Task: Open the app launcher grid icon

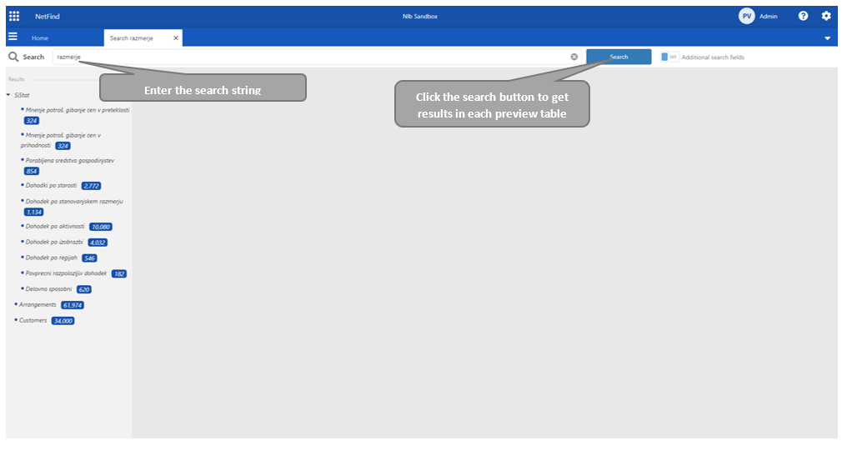Action: 14,16
